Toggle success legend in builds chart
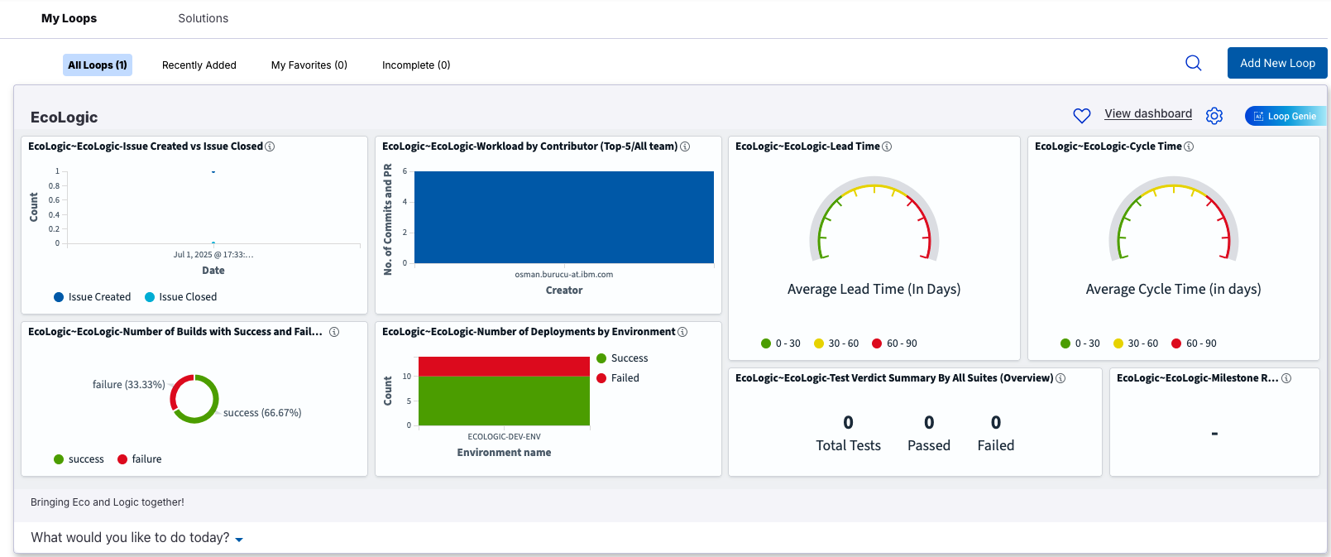 point(79,459)
